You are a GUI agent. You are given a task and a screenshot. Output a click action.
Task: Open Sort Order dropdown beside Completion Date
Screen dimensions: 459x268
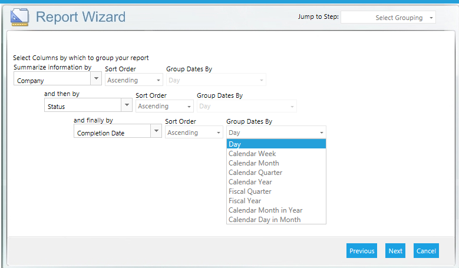click(x=194, y=133)
